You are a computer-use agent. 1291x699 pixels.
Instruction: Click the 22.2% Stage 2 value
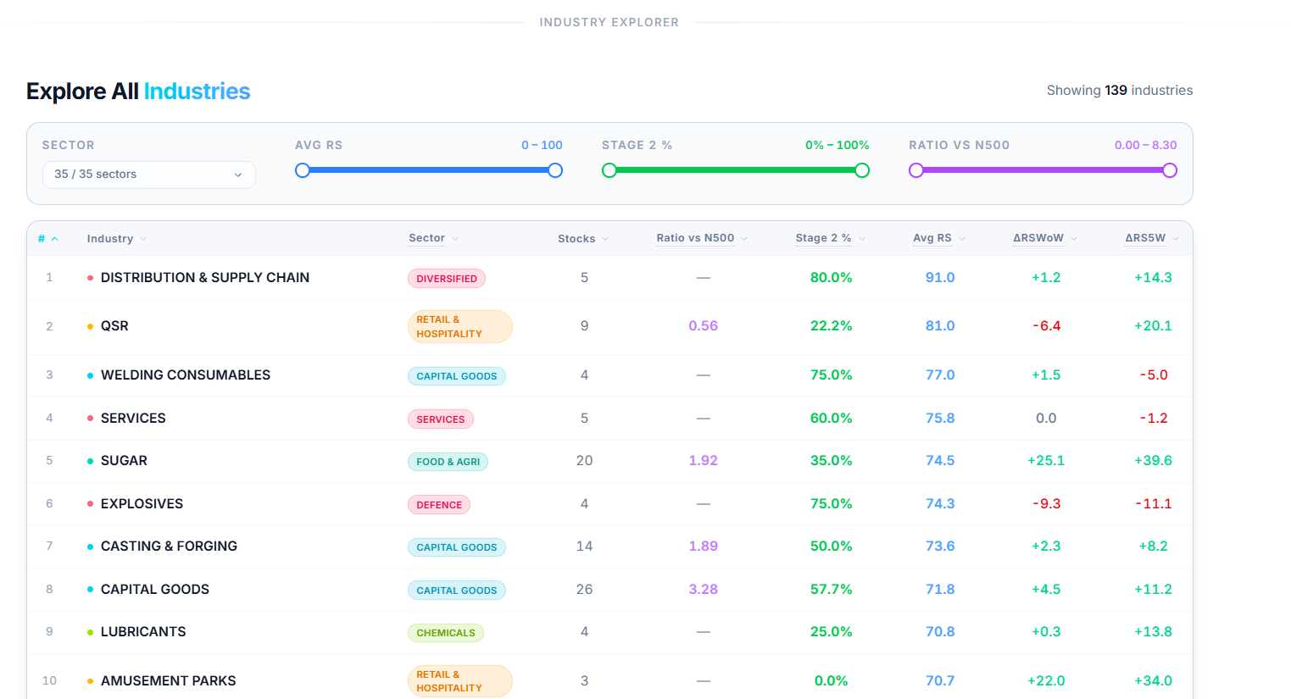click(x=831, y=326)
